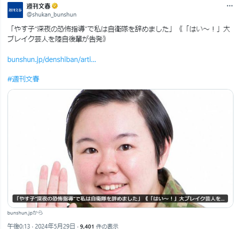Screen dimensions: 235x229
Task: Click the dark headline caption on the card
Action: pyautogui.click(x=120, y=198)
